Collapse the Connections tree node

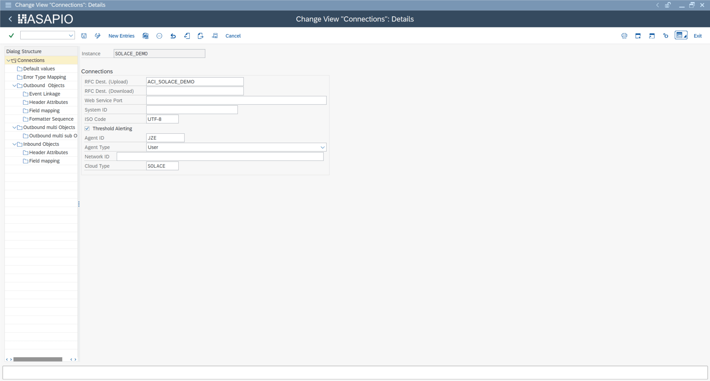pos(9,60)
